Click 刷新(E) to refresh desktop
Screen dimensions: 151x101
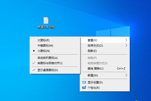[x=105, y=51]
